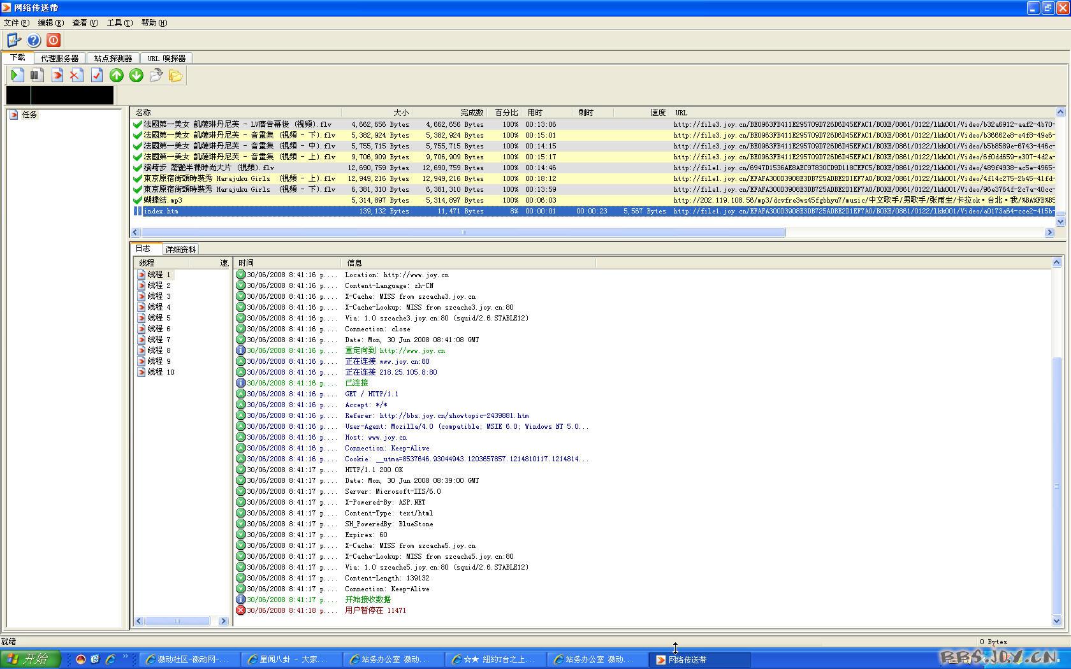Sort download list by 速度 column
Viewport: 1071px width, 669px height.
coord(641,112)
